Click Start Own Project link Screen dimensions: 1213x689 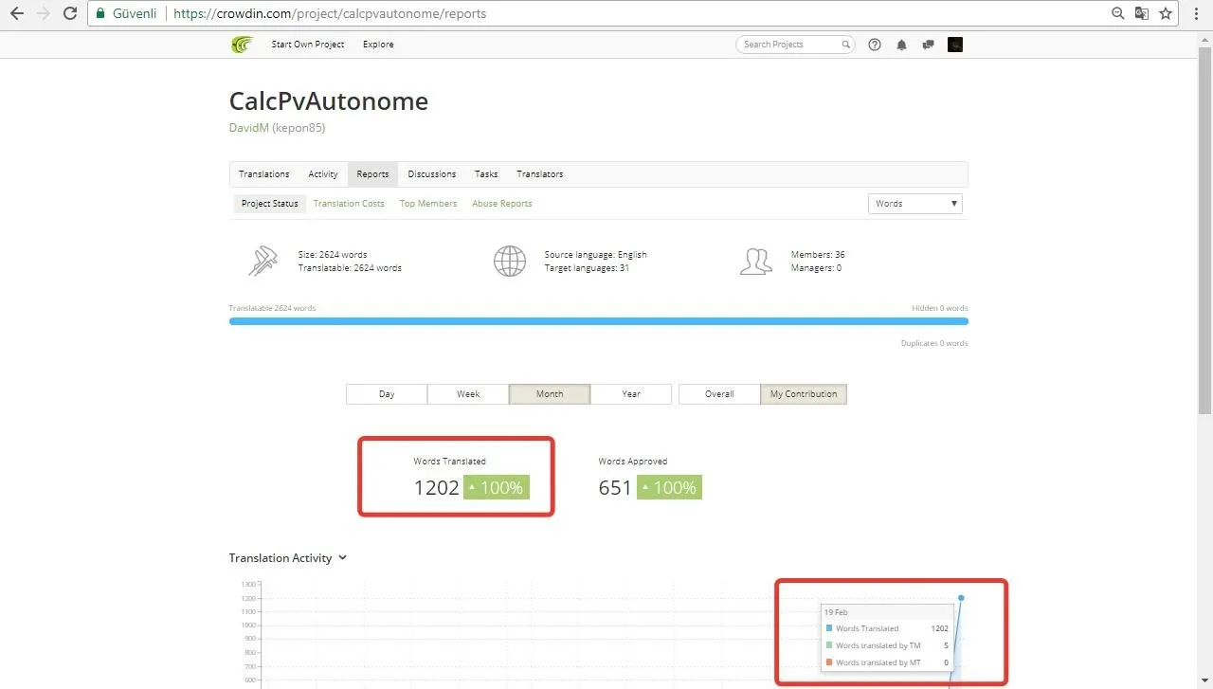tap(308, 45)
